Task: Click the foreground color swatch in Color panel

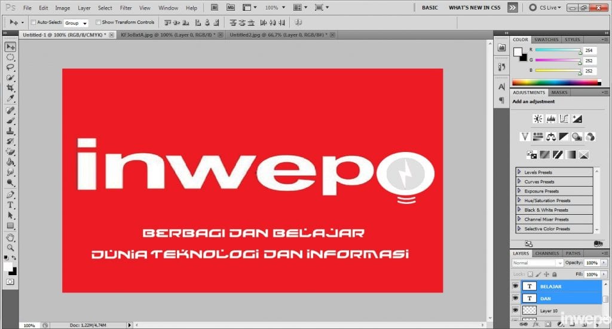Action: (x=518, y=52)
